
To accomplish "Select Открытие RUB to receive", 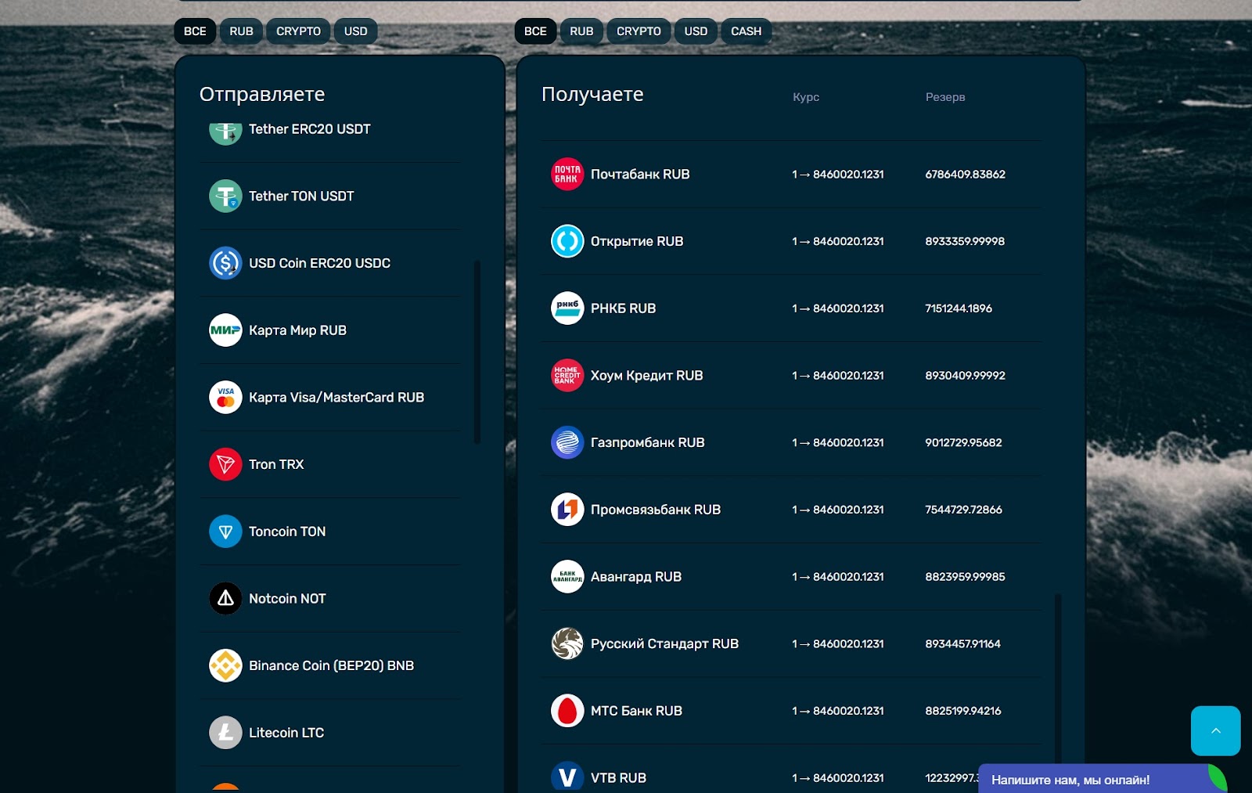I will coord(791,241).
